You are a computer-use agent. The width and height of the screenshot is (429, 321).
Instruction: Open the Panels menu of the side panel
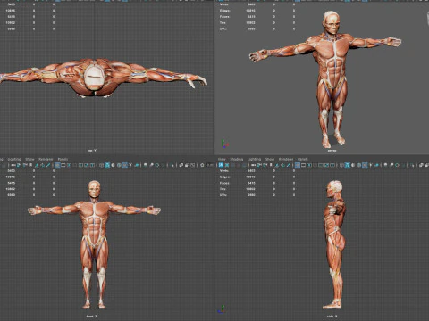(x=302, y=159)
